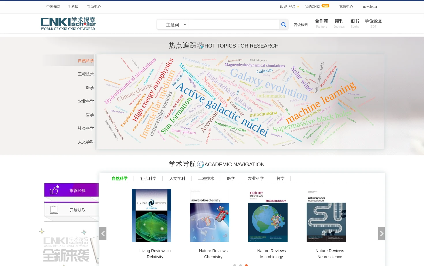
Task: Open the 帮助中心 help center
Action: pos(94,7)
